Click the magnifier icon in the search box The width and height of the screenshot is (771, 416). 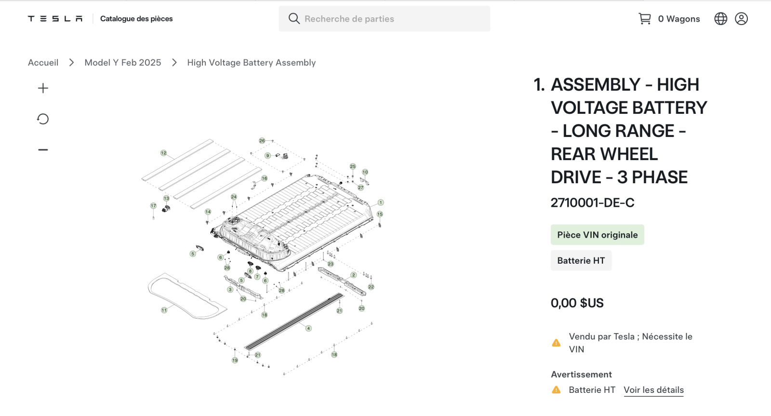pyautogui.click(x=294, y=19)
